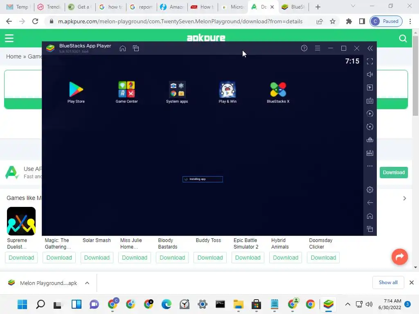Show hidden system tray icons

[348, 304]
